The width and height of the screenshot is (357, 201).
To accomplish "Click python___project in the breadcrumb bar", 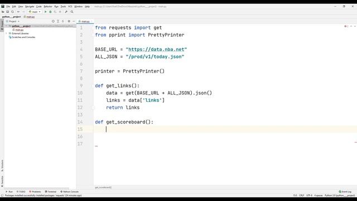I will [x=11, y=17].
